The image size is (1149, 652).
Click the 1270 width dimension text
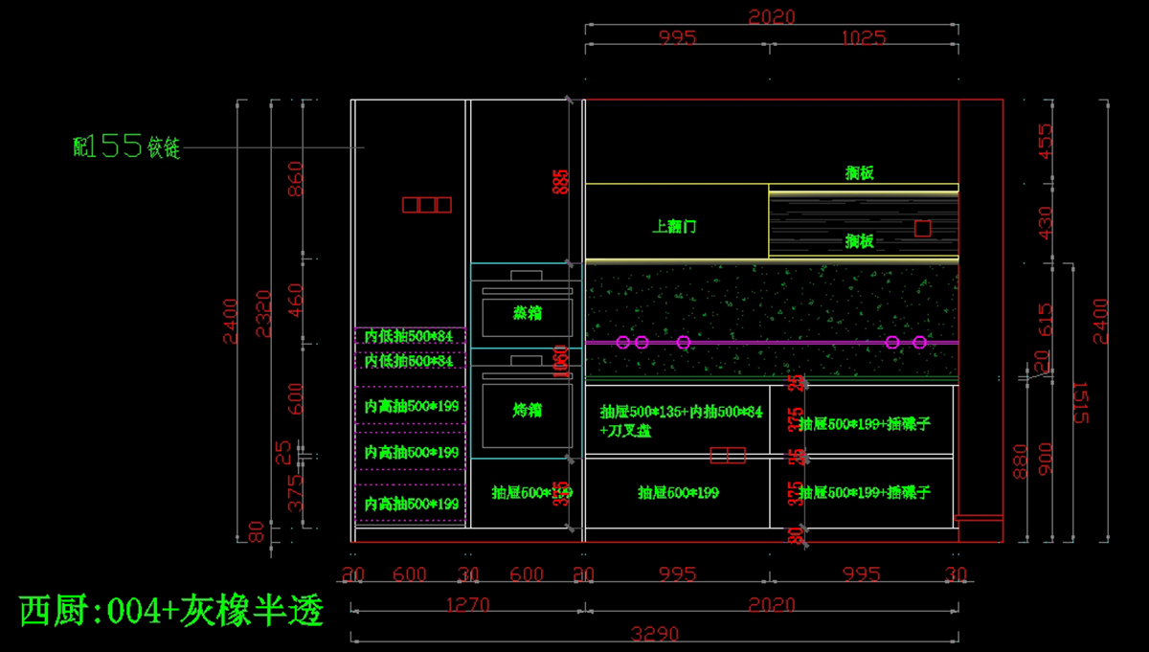467,605
